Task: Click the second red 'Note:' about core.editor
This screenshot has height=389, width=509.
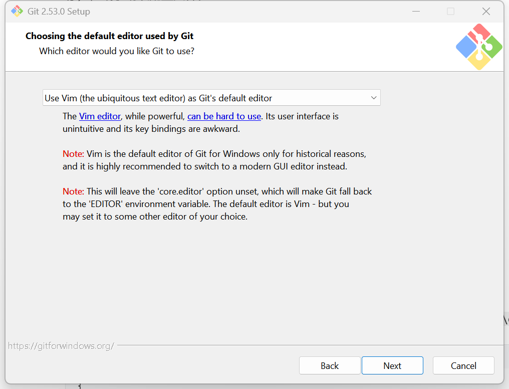Action: coord(73,191)
